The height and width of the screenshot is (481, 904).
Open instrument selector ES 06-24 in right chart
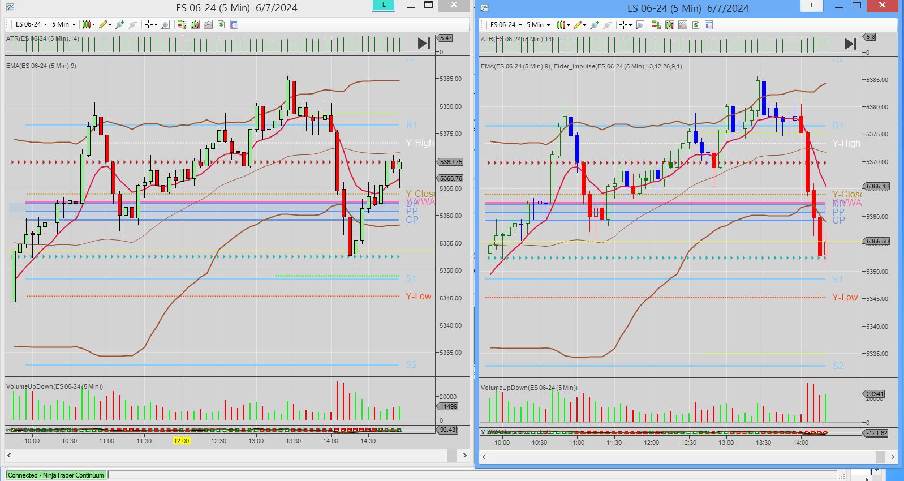tap(506, 25)
